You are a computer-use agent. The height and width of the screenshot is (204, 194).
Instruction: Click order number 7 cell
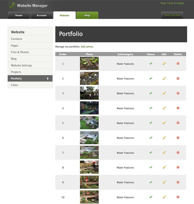point(63,153)
